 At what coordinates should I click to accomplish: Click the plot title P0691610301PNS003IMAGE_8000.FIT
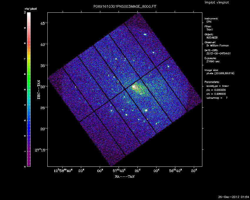click(x=125, y=6)
